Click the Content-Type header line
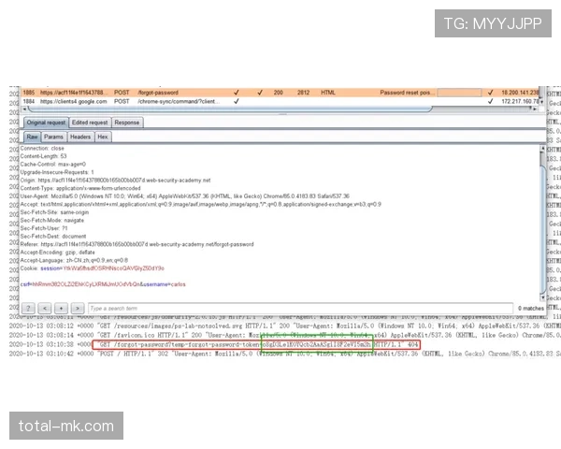The image size is (561, 449). tap(80, 188)
